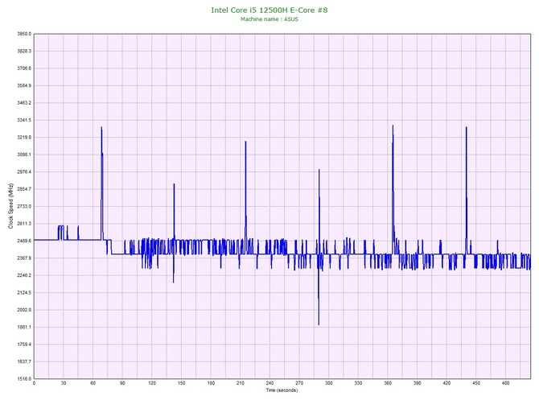Click the 300 tick on the time axis
Screen dimensions: 539x404
coord(328,383)
